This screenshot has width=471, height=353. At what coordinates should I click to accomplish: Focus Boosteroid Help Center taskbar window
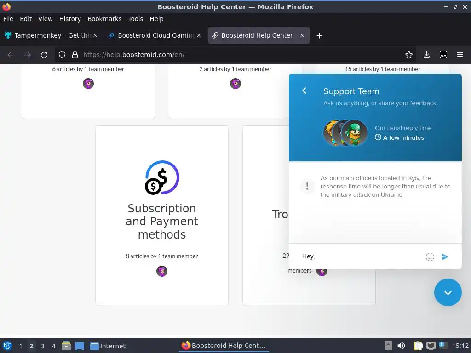click(x=224, y=346)
